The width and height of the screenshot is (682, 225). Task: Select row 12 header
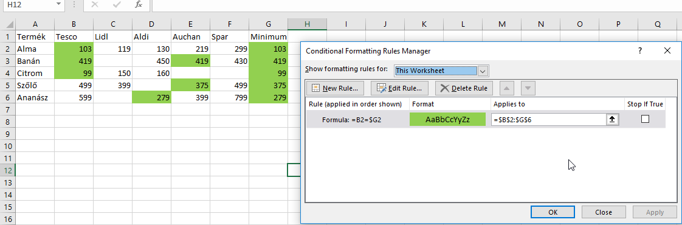coord(8,171)
